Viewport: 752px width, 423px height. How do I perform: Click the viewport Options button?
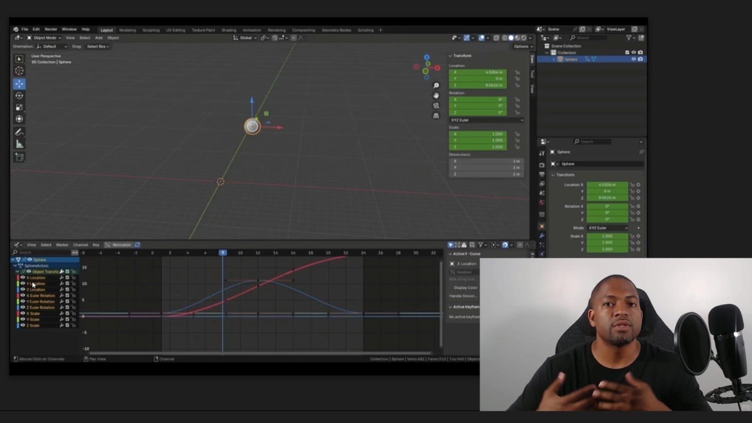[x=523, y=47]
